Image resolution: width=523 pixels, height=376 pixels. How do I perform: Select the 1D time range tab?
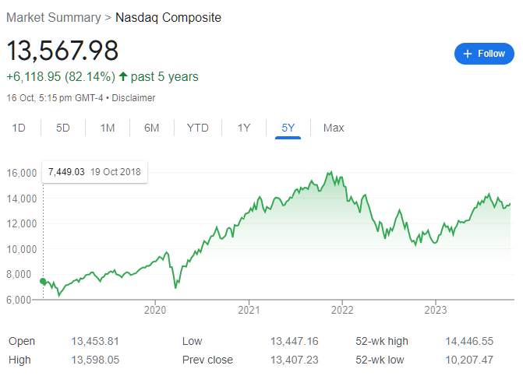pyautogui.click(x=19, y=128)
